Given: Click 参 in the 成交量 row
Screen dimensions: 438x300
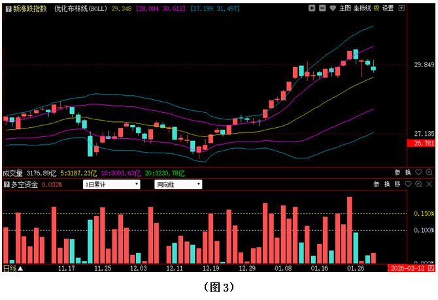Looking at the screenshot, I should pyautogui.click(x=397, y=173).
